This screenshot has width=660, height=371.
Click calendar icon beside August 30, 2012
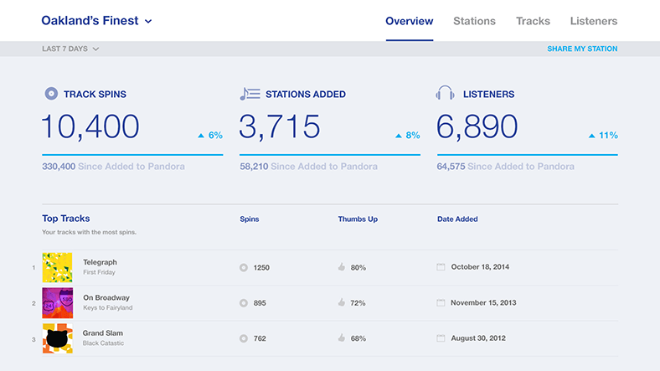pos(441,338)
